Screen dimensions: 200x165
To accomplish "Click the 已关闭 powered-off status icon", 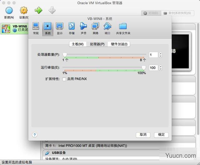I will (15, 30).
